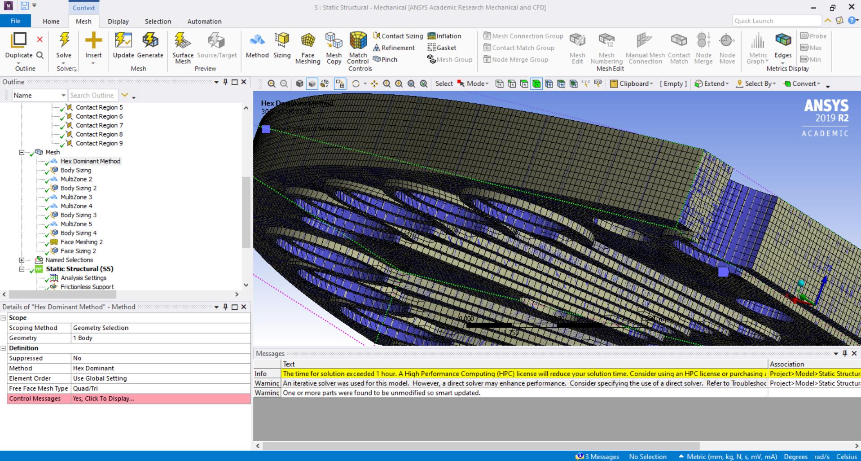Image resolution: width=861 pixels, height=461 pixels.
Task: Collapse the Static Structural (S5) node
Action: (21, 269)
